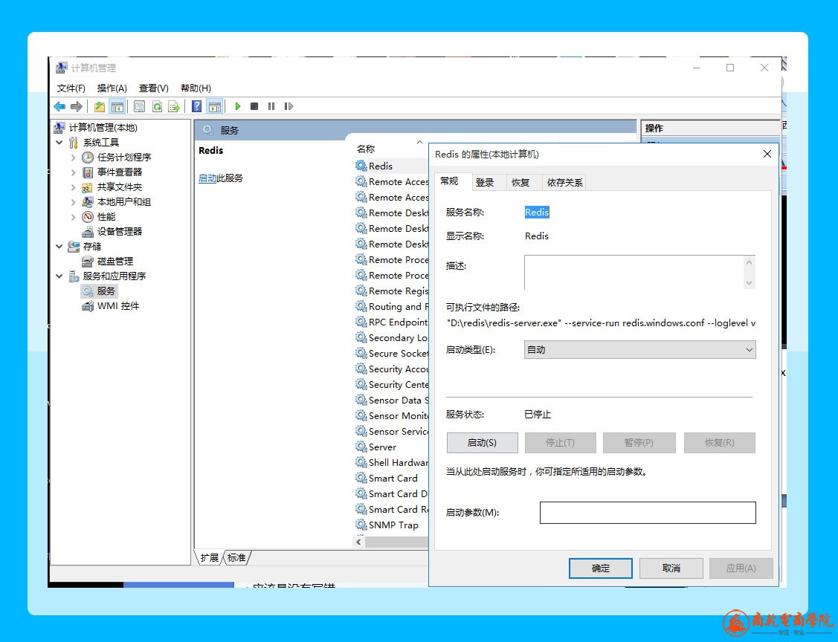Expand the 任务计划程序 tree node
Screen dimensions: 838x642
click(74, 158)
